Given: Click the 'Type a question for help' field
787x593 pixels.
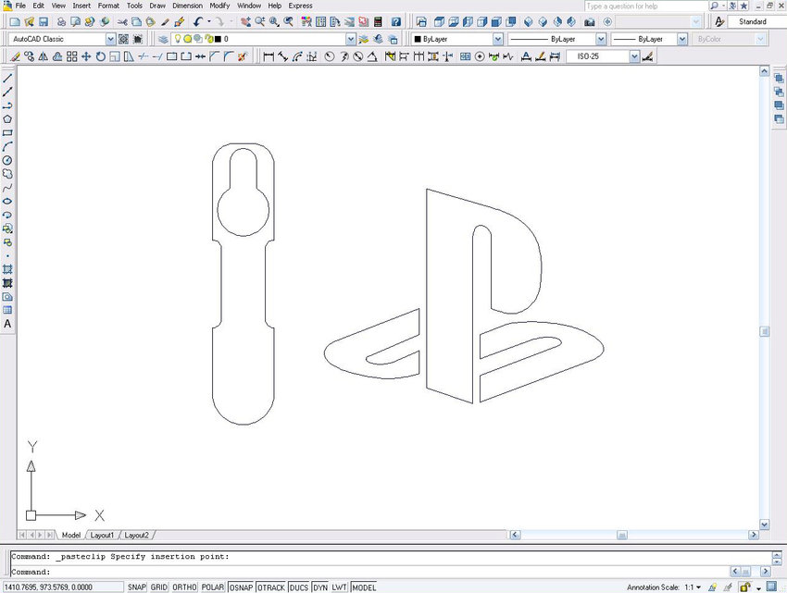Looking at the screenshot, I should coord(646,6).
